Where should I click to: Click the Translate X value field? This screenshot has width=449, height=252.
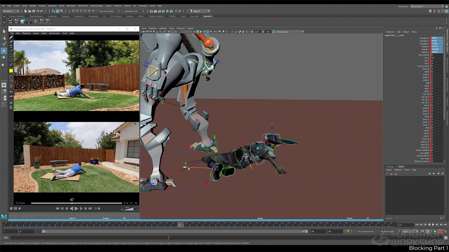click(x=437, y=38)
